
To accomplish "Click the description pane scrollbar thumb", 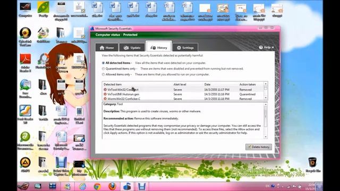I will coord(266,117).
